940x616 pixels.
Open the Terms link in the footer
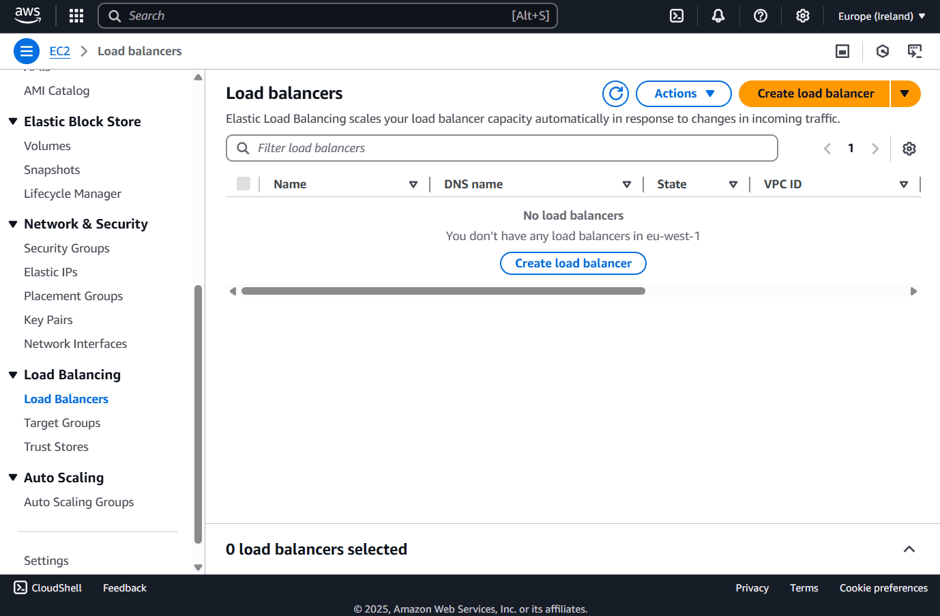(x=804, y=588)
